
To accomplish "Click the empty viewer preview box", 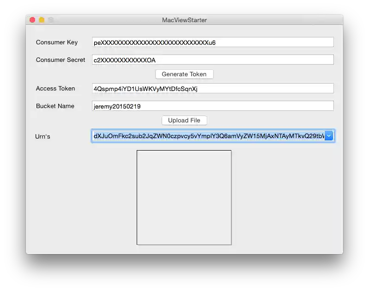I will pos(184,197).
